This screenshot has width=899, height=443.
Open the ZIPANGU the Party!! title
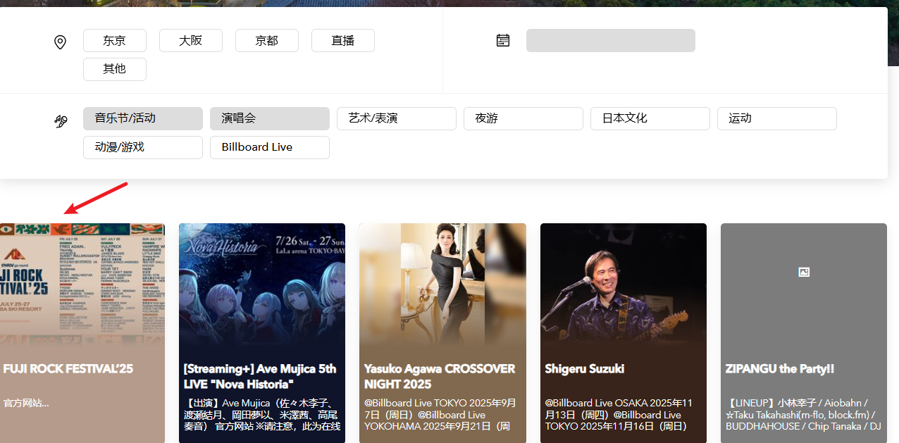tap(779, 369)
